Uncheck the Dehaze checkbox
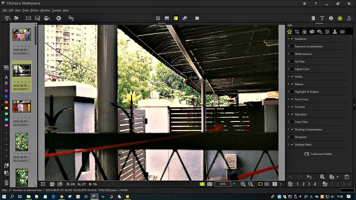 292,84
